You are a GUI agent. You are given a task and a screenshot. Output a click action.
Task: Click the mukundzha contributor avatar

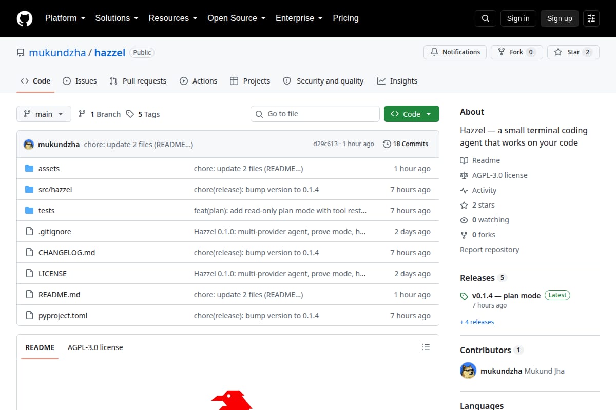pos(468,371)
